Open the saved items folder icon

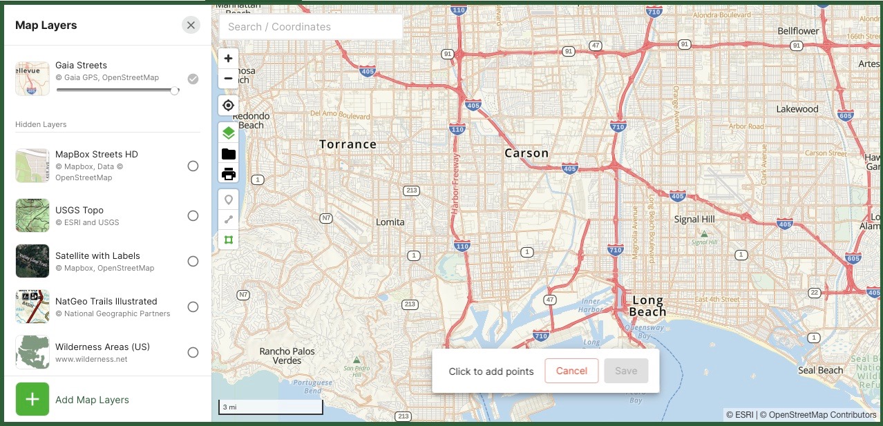[228, 154]
